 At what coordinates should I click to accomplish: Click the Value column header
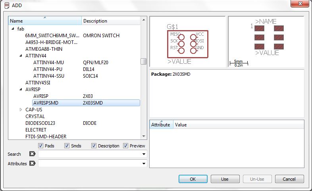click(239, 125)
